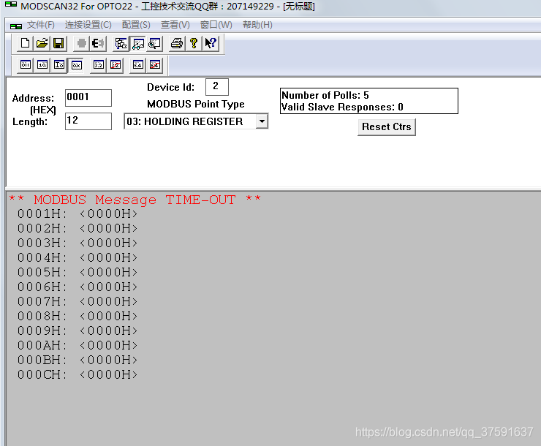The width and height of the screenshot is (541, 446).
Task: Open the 窗口(W) menu
Action: tap(216, 25)
